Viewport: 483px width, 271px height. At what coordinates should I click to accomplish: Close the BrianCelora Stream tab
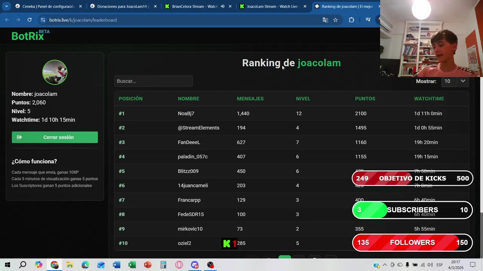pos(230,6)
